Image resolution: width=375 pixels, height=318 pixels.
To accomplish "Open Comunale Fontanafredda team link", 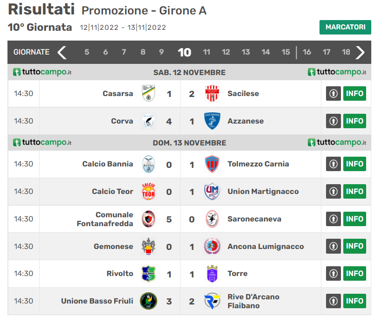I will point(105,219).
